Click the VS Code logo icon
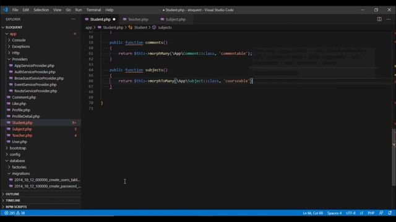Viewport: 396px width, 222px height. tap(6, 10)
